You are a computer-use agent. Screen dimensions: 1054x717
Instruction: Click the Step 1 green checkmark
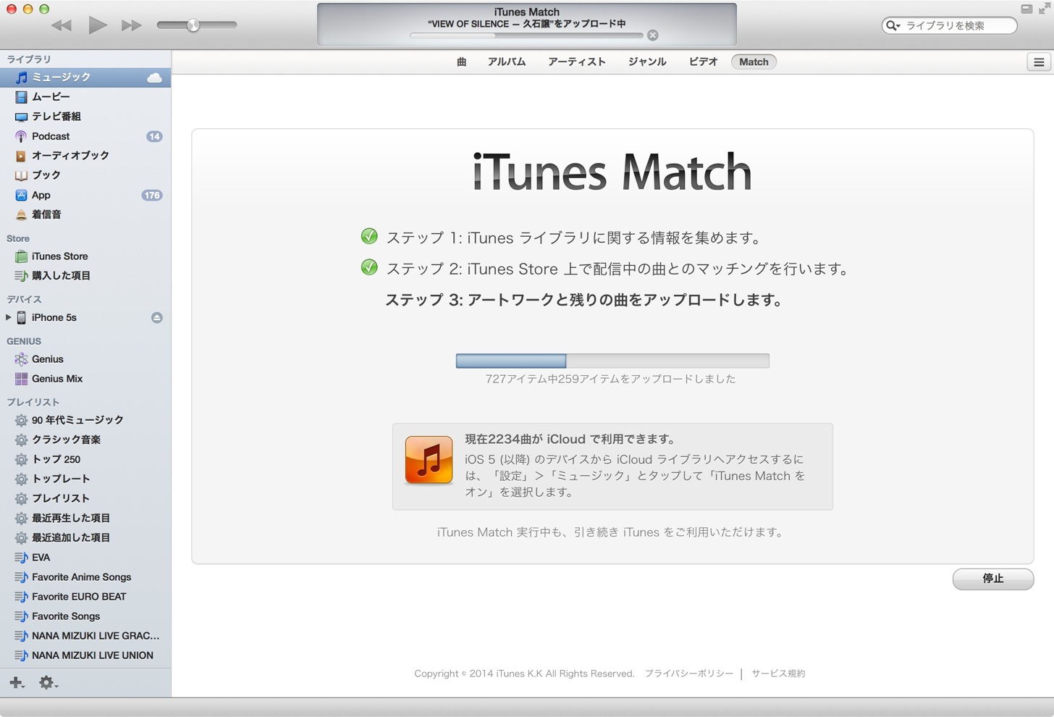click(369, 236)
